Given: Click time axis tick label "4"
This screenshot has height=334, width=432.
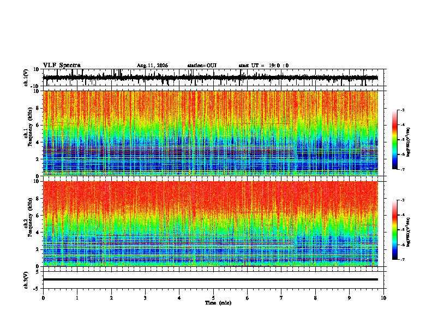Looking at the screenshot, I should click(x=179, y=298).
